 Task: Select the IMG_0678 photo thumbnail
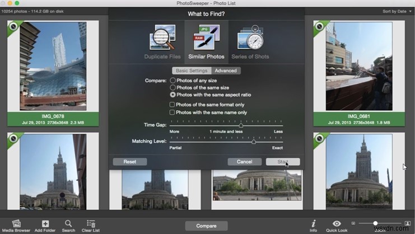(53, 66)
